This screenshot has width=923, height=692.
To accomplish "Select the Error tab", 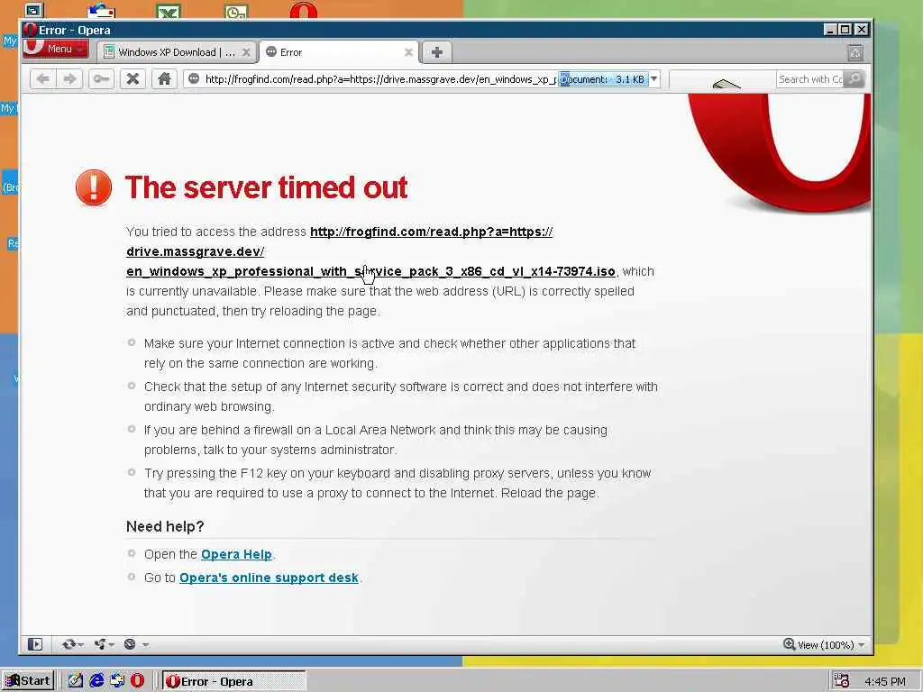I will [x=339, y=52].
